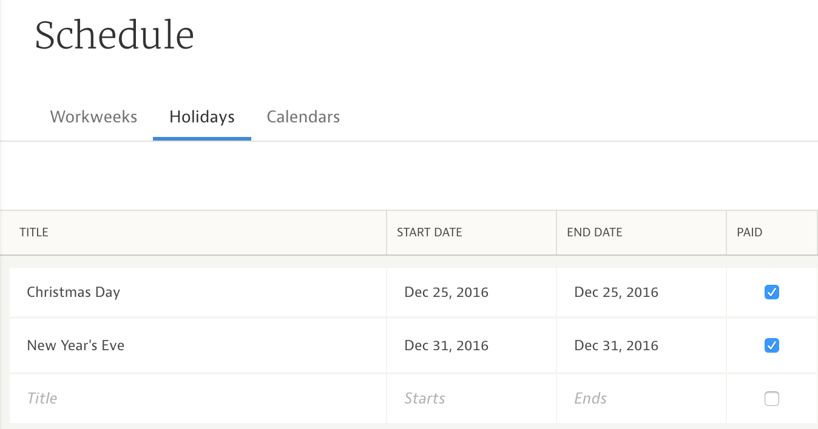Toggle Paid checkbox for New Year's Eve

pos(771,346)
